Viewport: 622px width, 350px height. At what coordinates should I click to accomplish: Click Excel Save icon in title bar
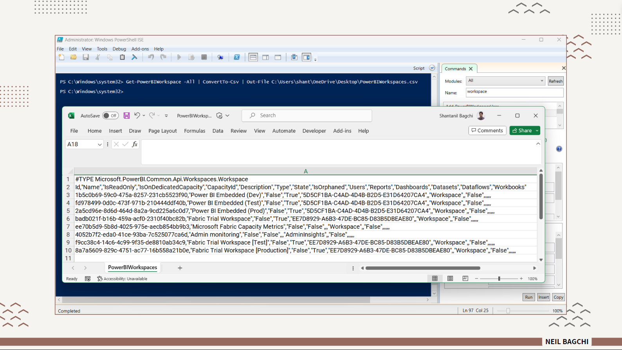126,116
